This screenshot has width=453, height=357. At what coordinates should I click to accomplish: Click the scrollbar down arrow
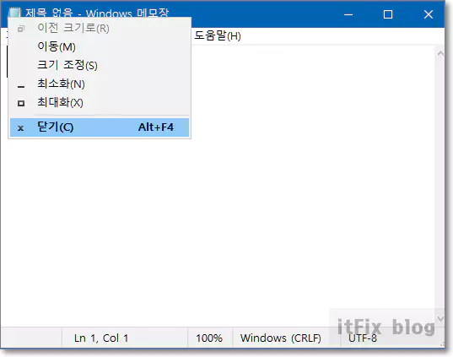[x=440, y=319]
